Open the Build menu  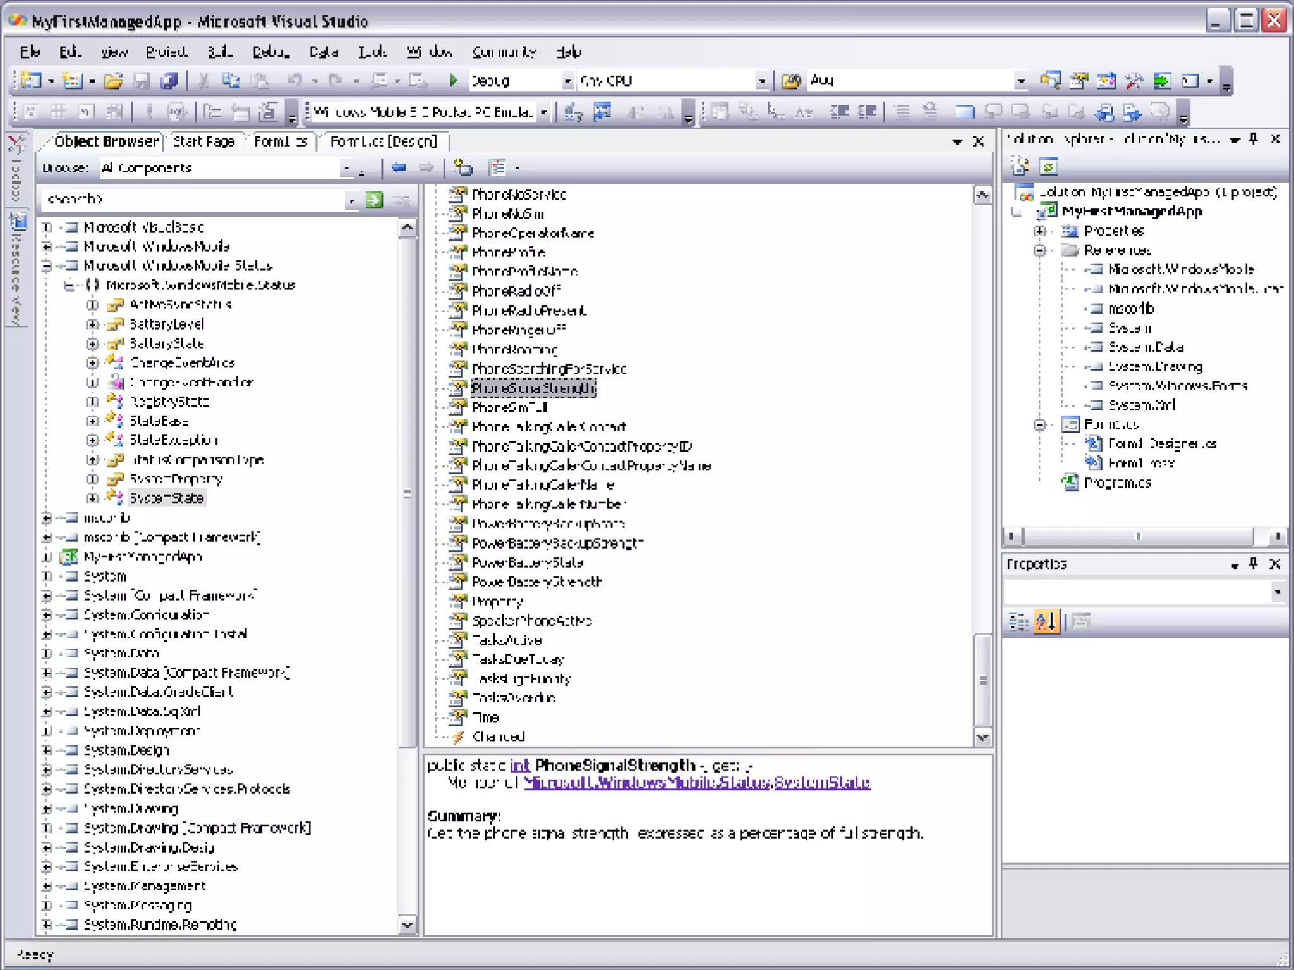tap(220, 52)
